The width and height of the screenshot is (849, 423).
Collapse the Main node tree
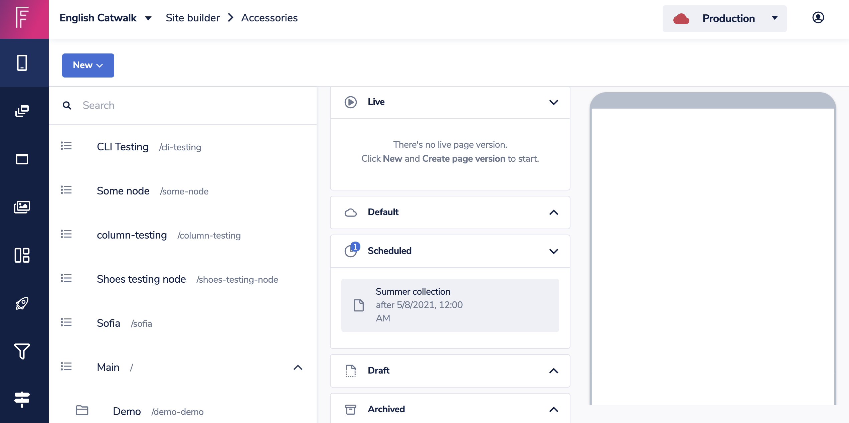point(298,368)
